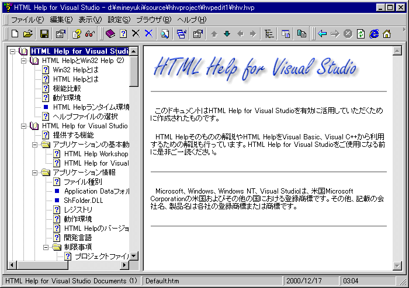The height and width of the screenshot is (288, 409).
Task: Collapse the second-level HTML Help for Visual Studio book
Action: tap(24, 126)
